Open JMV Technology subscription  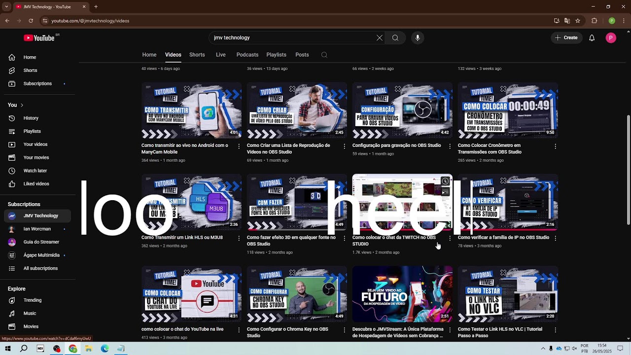point(37,216)
